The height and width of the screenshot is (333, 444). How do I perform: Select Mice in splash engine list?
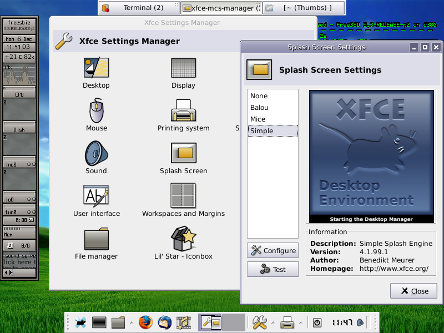click(273, 119)
